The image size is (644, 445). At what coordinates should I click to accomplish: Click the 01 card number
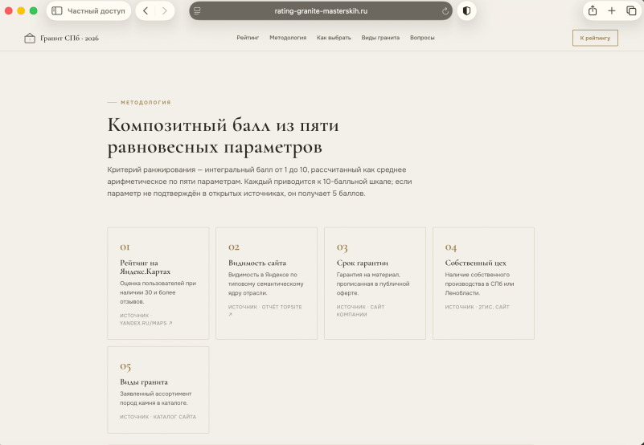point(125,247)
